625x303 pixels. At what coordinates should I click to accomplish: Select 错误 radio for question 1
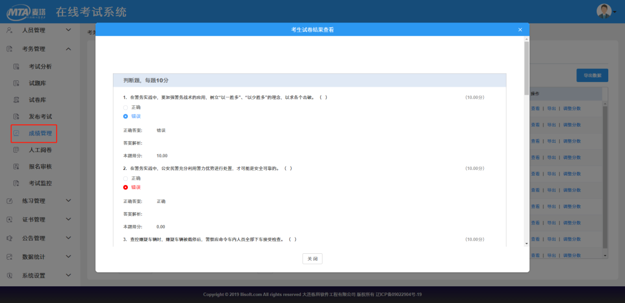coord(126,116)
